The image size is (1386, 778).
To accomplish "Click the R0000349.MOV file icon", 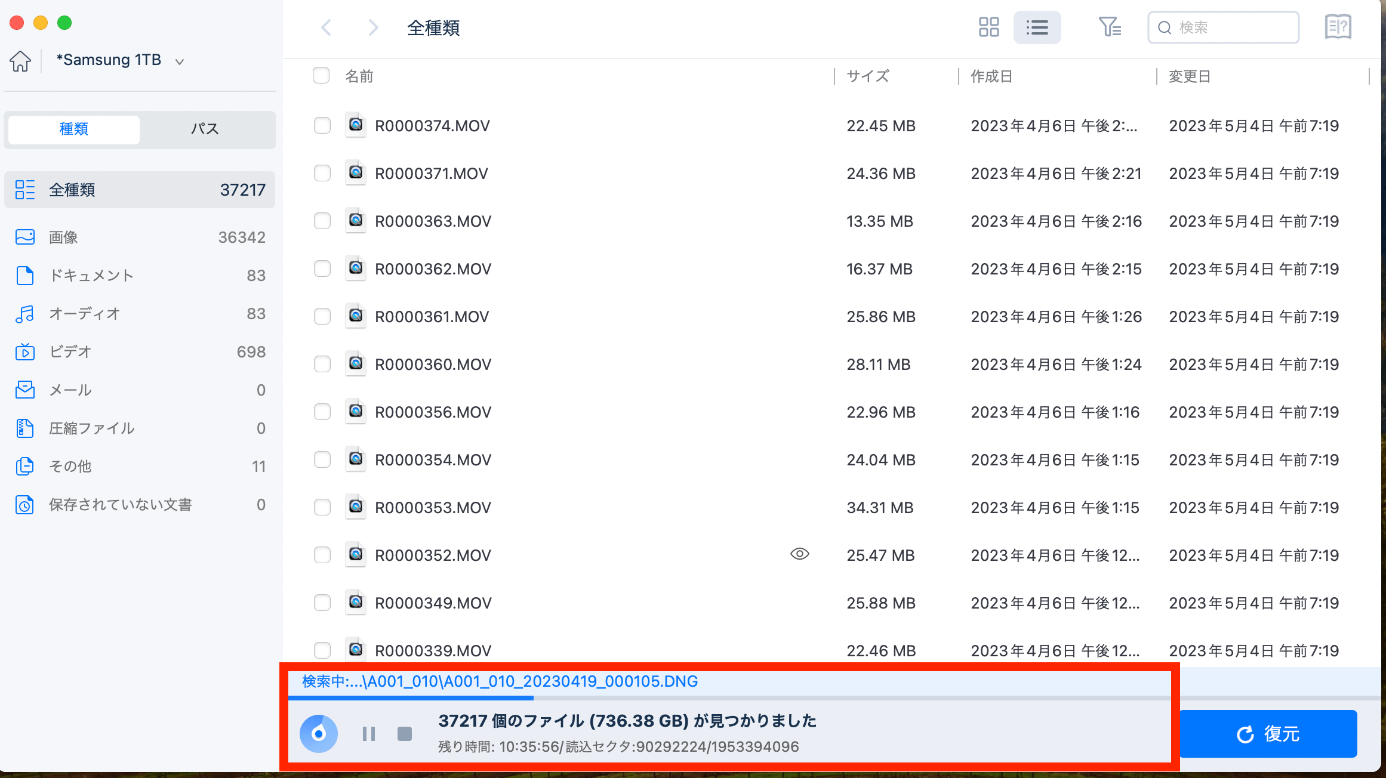I will 356,602.
